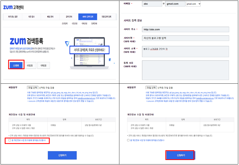Screen dimensions: 239x165
Task: Click the laptop banner reading 사이트 검색등록, 무료로 신청하세요
Action: point(89,50)
